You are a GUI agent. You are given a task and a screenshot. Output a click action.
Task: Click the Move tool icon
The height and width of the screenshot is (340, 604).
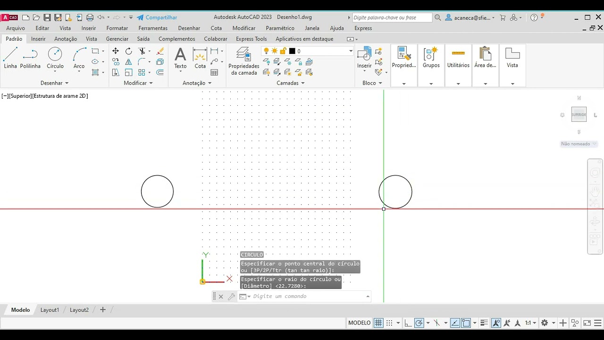click(x=116, y=51)
